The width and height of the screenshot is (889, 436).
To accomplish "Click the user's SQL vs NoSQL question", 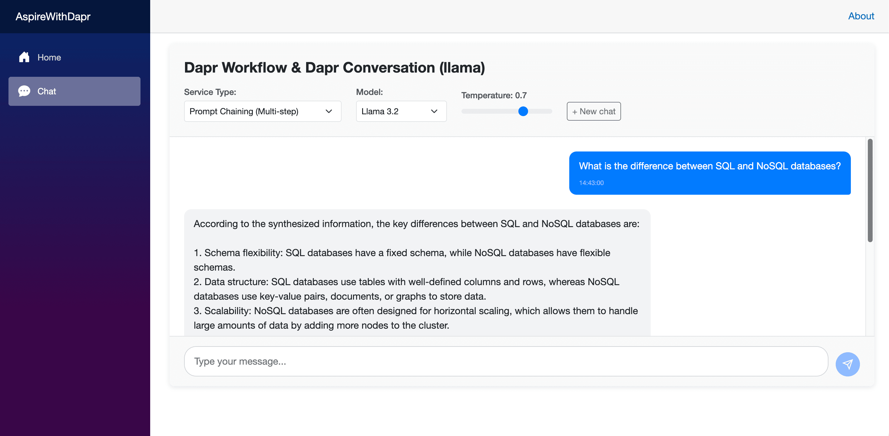I will click(709, 166).
